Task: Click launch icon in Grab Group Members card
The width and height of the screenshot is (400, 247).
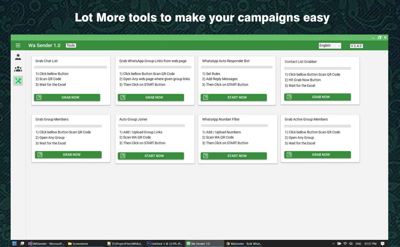Action: [40, 154]
